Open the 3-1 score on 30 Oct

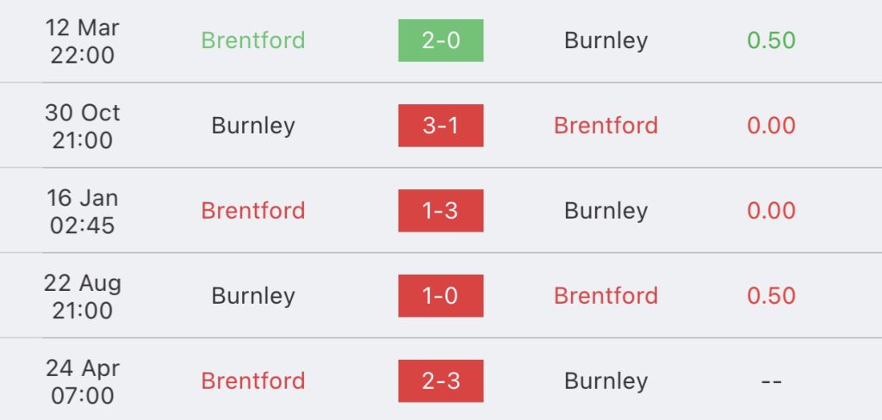click(x=440, y=126)
